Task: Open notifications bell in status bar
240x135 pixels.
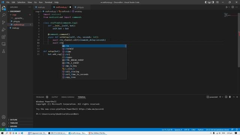Action: tap(237, 130)
